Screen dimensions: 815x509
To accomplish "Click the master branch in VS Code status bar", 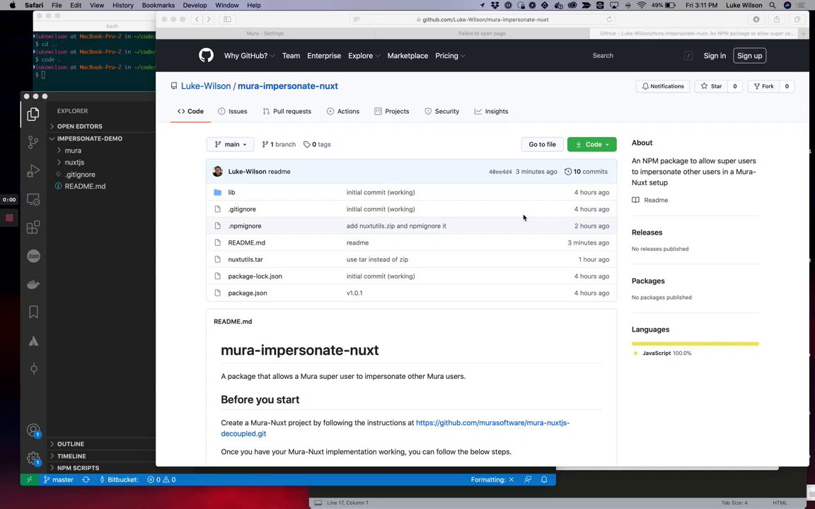I will [x=58, y=479].
